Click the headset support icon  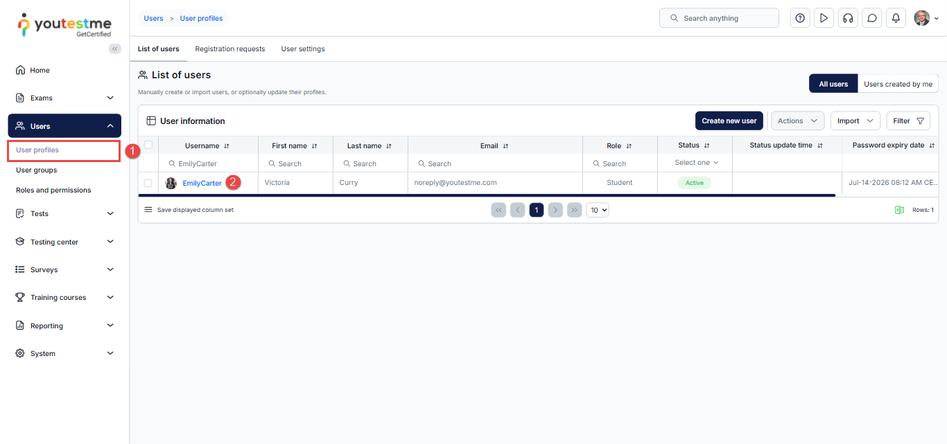pos(848,18)
